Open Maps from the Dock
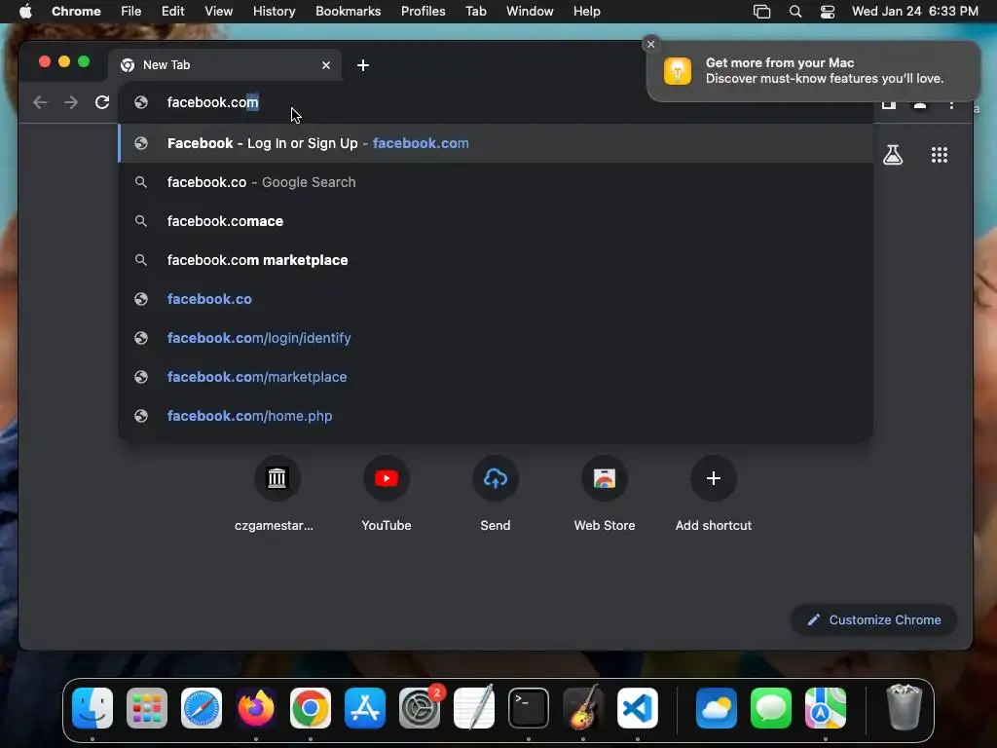The width and height of the screenshot is (997, 748). pos(826,708)
